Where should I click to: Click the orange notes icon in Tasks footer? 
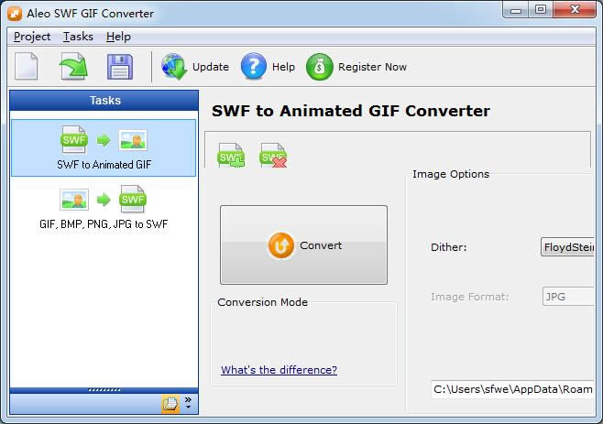[170, 404]
